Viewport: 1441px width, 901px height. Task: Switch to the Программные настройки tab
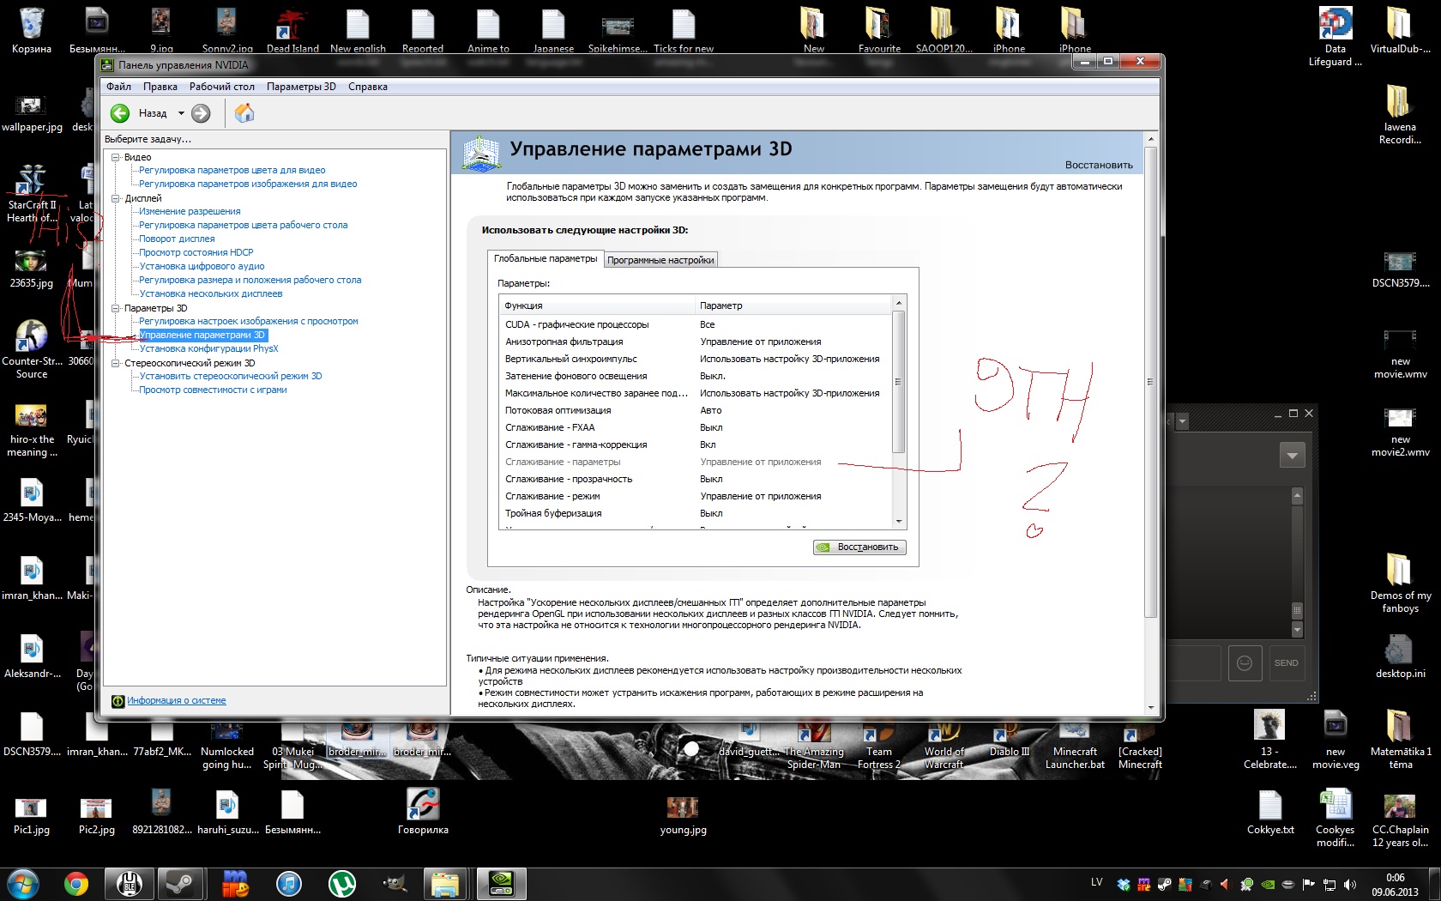pyautogui.click(x=660, y=260)
